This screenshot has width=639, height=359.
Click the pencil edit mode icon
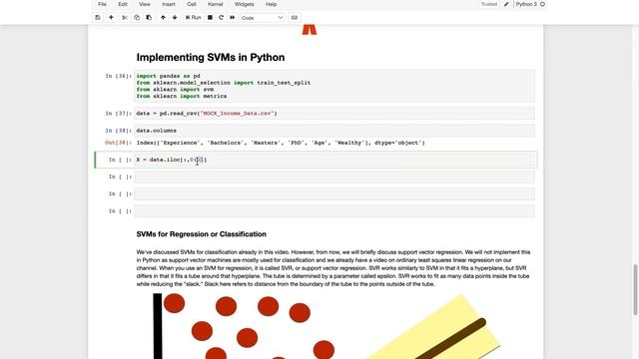(x=506, y=4)
